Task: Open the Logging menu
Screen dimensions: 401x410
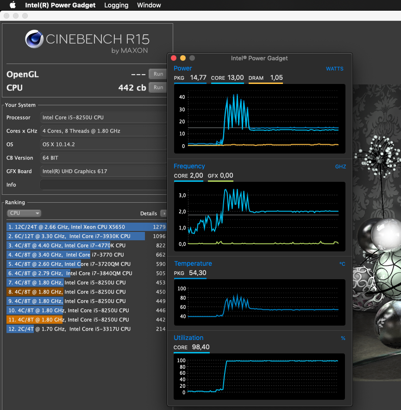Action: coord(116,5)
